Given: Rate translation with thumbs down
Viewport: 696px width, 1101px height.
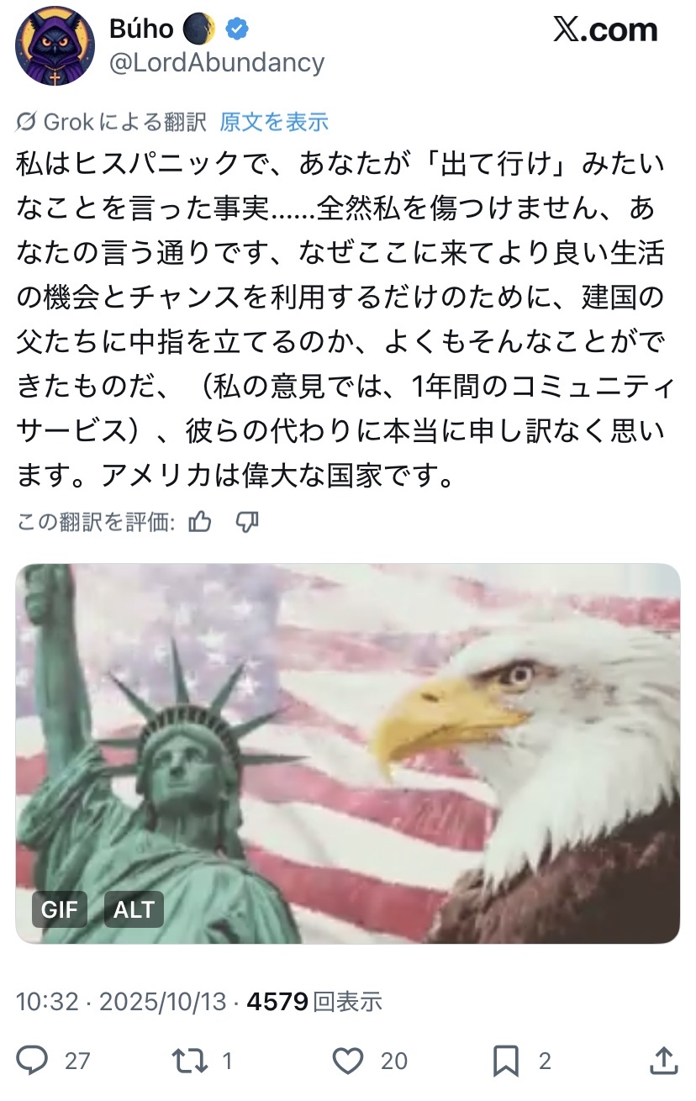Looking at the screenshot, I should (246, 523).
